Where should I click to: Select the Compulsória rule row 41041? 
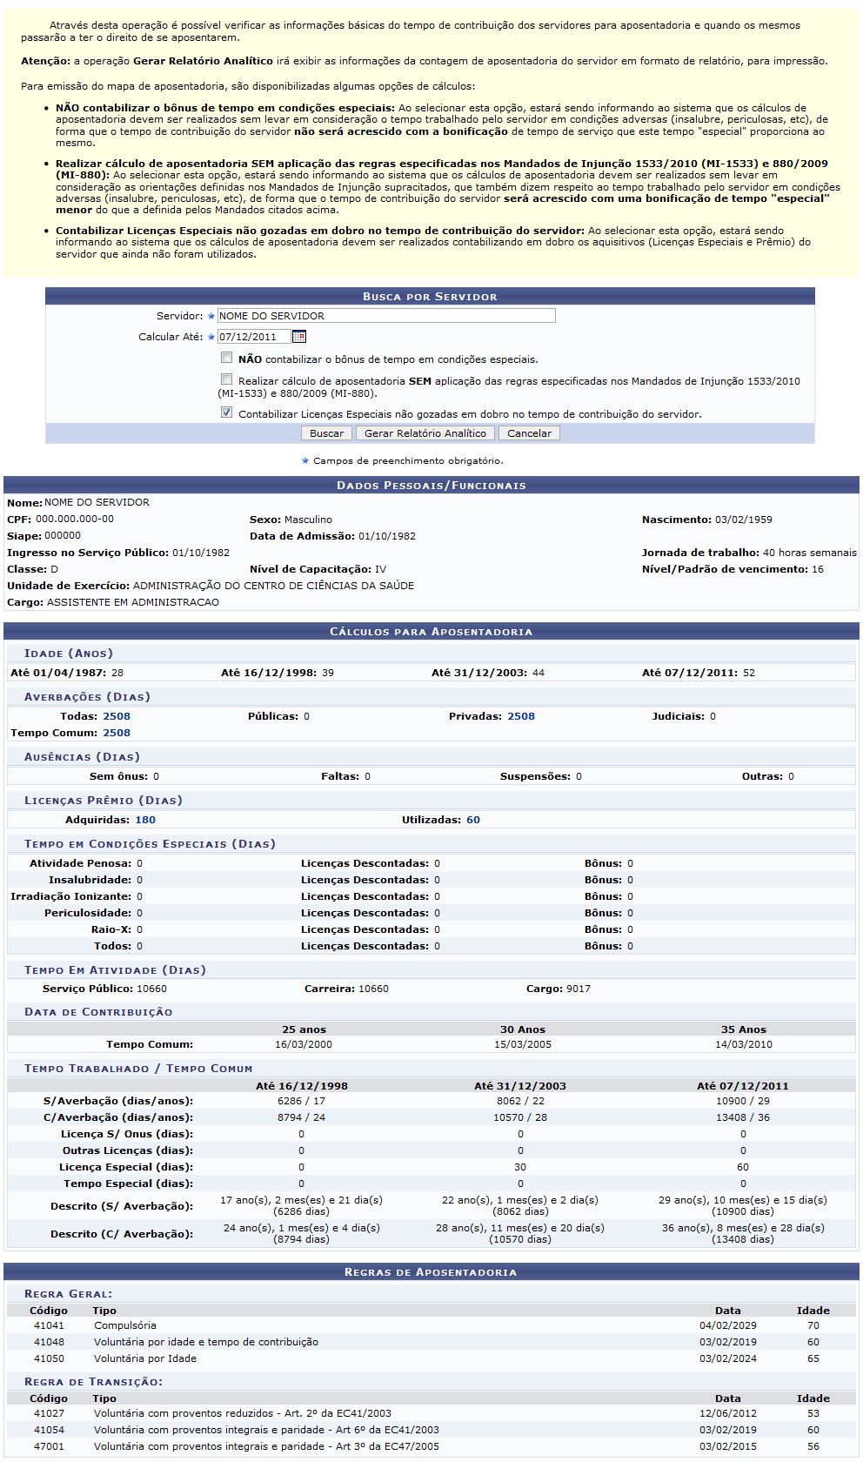coord(125,1325)
